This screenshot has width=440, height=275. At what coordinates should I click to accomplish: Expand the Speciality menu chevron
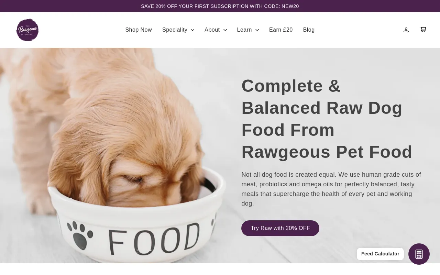(x=192, y=30)
